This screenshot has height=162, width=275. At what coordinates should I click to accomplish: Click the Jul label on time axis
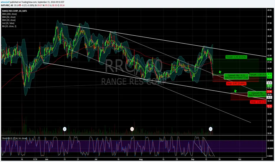point(96,159)
